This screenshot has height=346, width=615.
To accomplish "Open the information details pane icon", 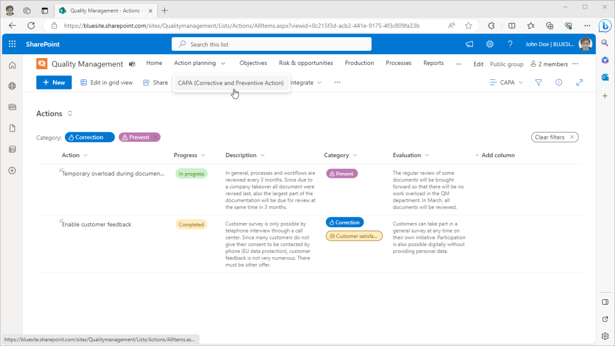I will pyautogui.click(x=559, y=83).
